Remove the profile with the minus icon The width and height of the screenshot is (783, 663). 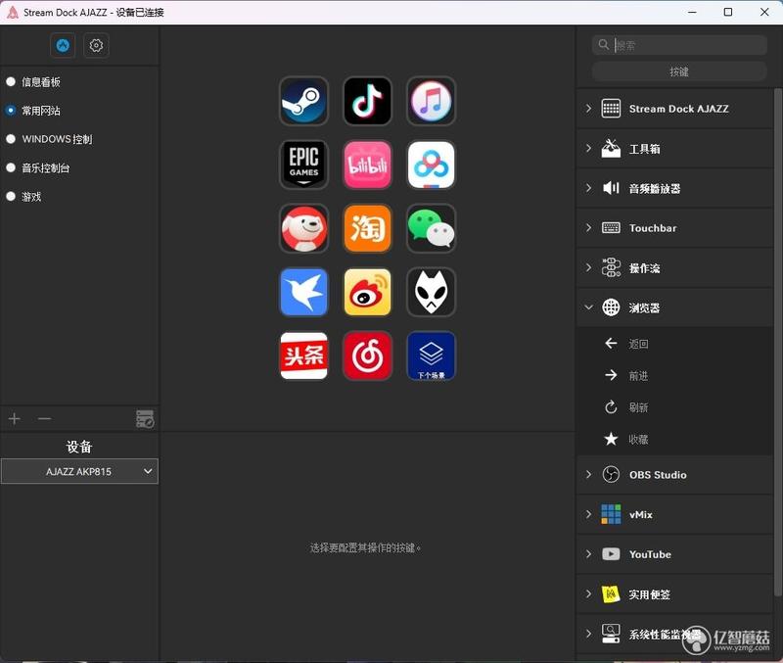(44, 419)
